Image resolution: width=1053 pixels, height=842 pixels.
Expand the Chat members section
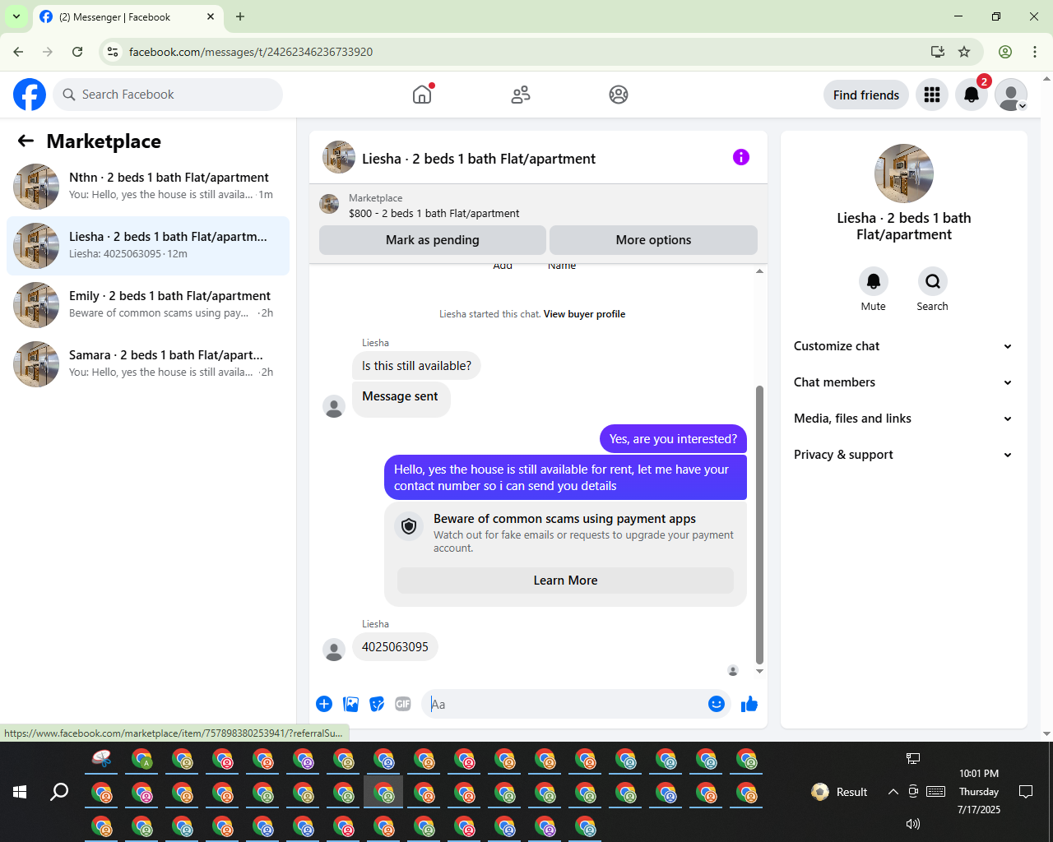[903, 382]
